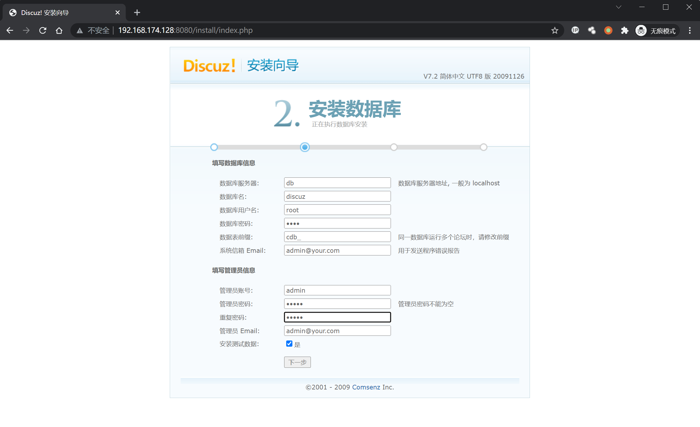Open the Comsenz footer link

coord(366,387)
